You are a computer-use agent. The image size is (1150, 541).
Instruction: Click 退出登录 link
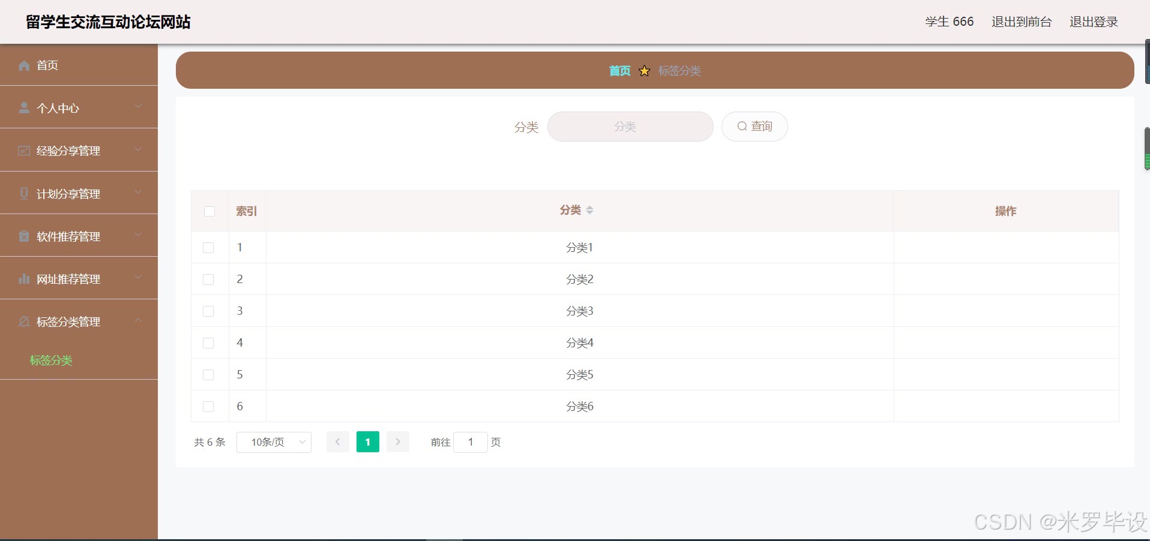click(x=1094, y=22)
